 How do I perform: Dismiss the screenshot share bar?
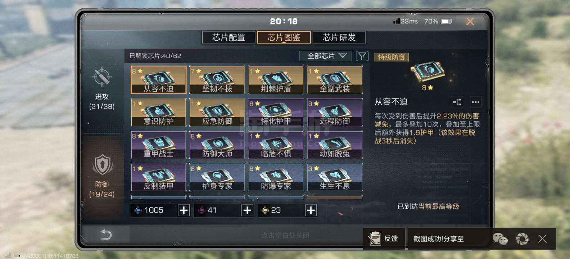(542, 238)
